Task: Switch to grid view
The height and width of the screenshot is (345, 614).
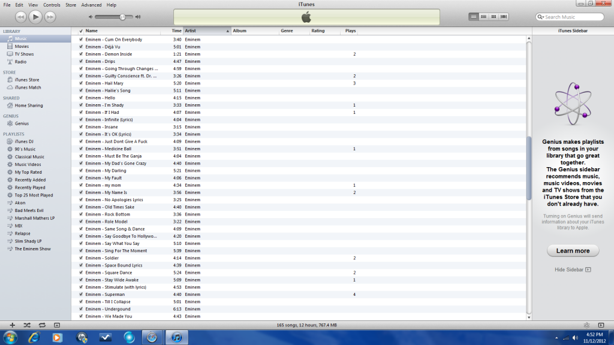Action: 493,17
